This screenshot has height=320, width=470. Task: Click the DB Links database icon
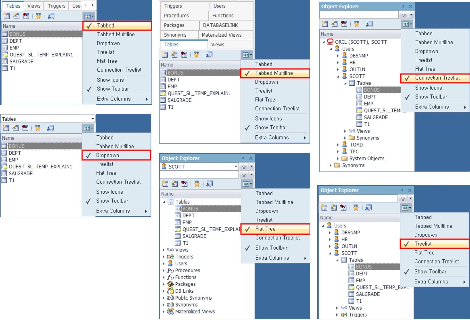click(170, 291)
